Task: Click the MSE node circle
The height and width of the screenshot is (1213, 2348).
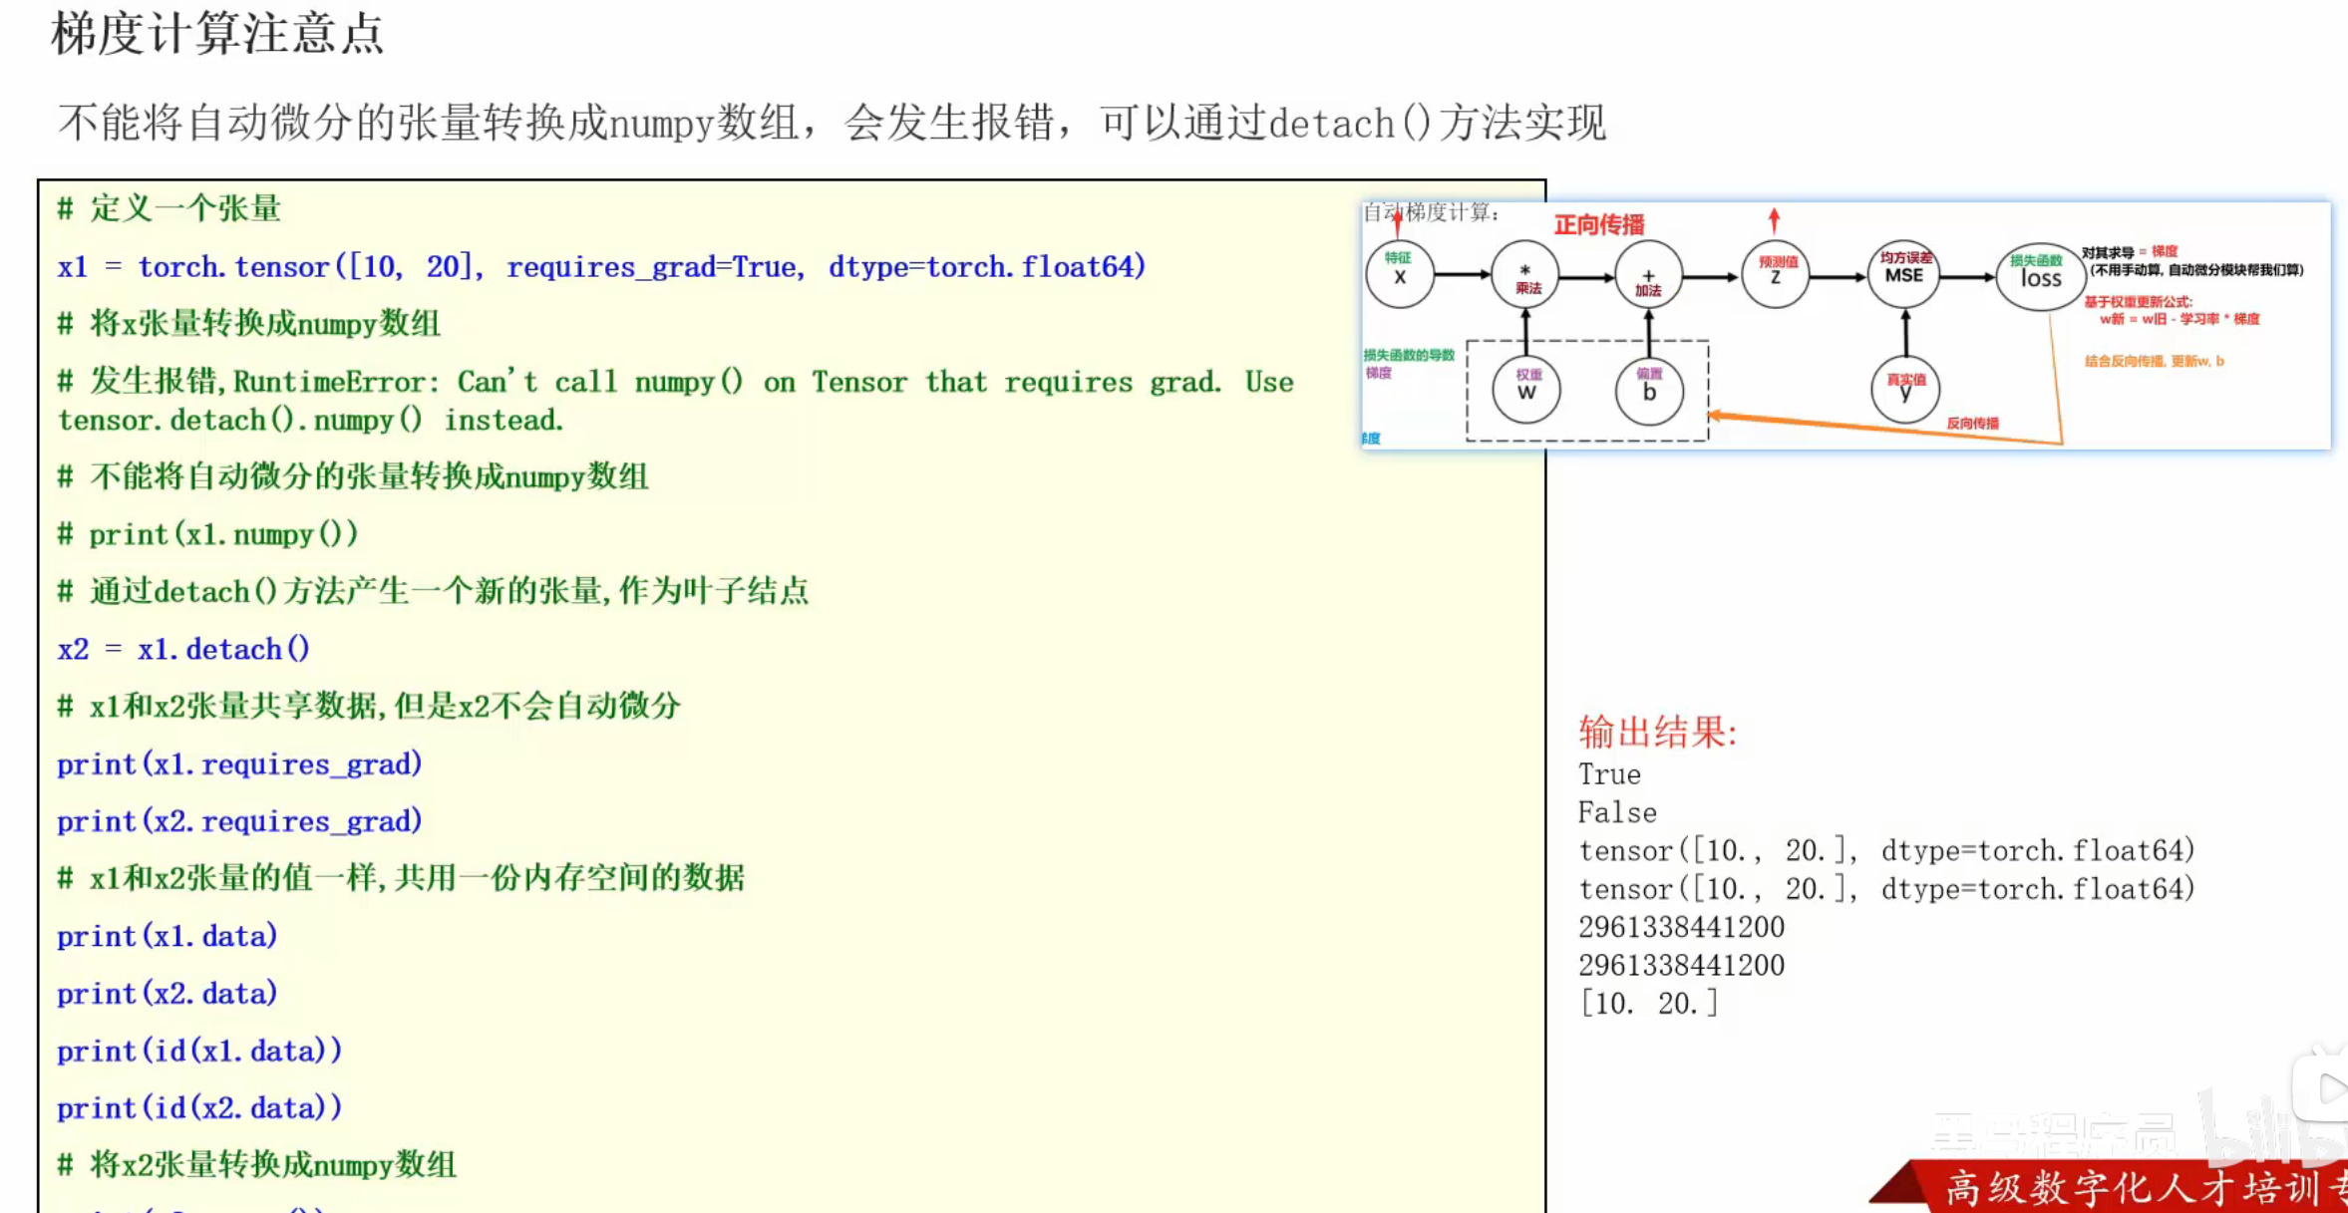Action: click(x=1903, y=274)
